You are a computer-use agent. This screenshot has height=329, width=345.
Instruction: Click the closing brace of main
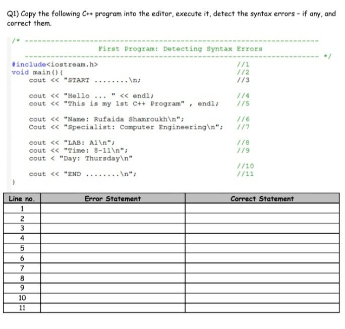tap(14, 182)
